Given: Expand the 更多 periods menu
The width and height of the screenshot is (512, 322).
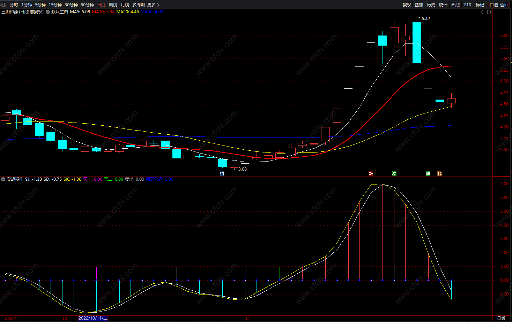Looking at the screenshot, I should tap(153, 5).
